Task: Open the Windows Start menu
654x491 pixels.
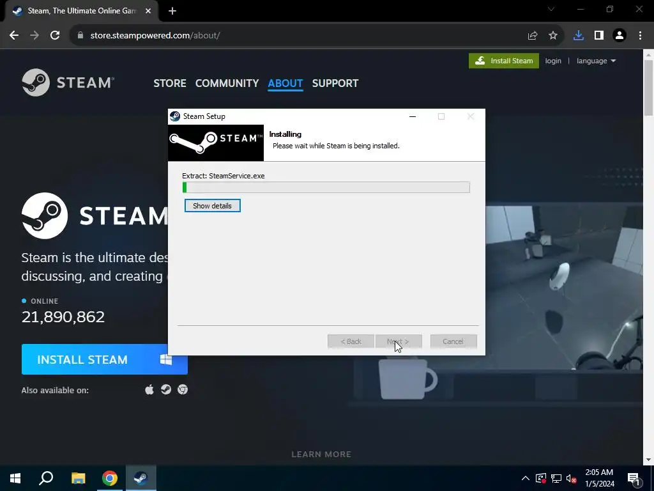Action: (15, 478)
